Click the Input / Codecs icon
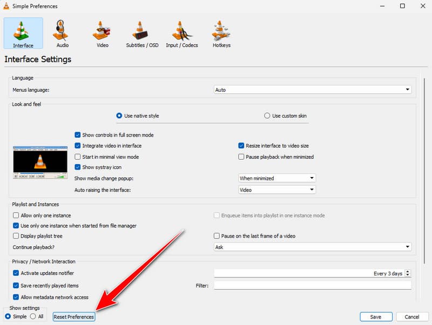The width and height of the screenshot is (432, 325). click(182, 32)
